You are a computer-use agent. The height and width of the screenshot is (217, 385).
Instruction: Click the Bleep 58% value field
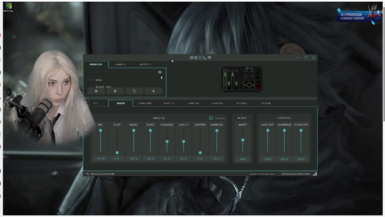pos(243,159)
